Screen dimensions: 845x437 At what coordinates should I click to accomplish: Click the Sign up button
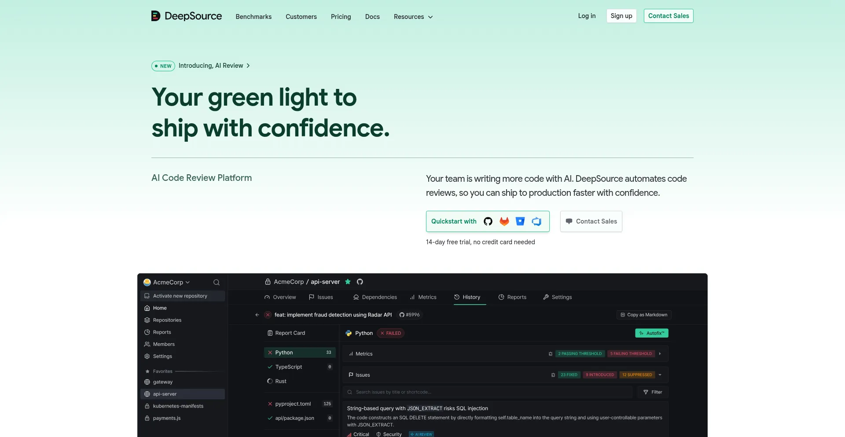click(x=621, y=16)
